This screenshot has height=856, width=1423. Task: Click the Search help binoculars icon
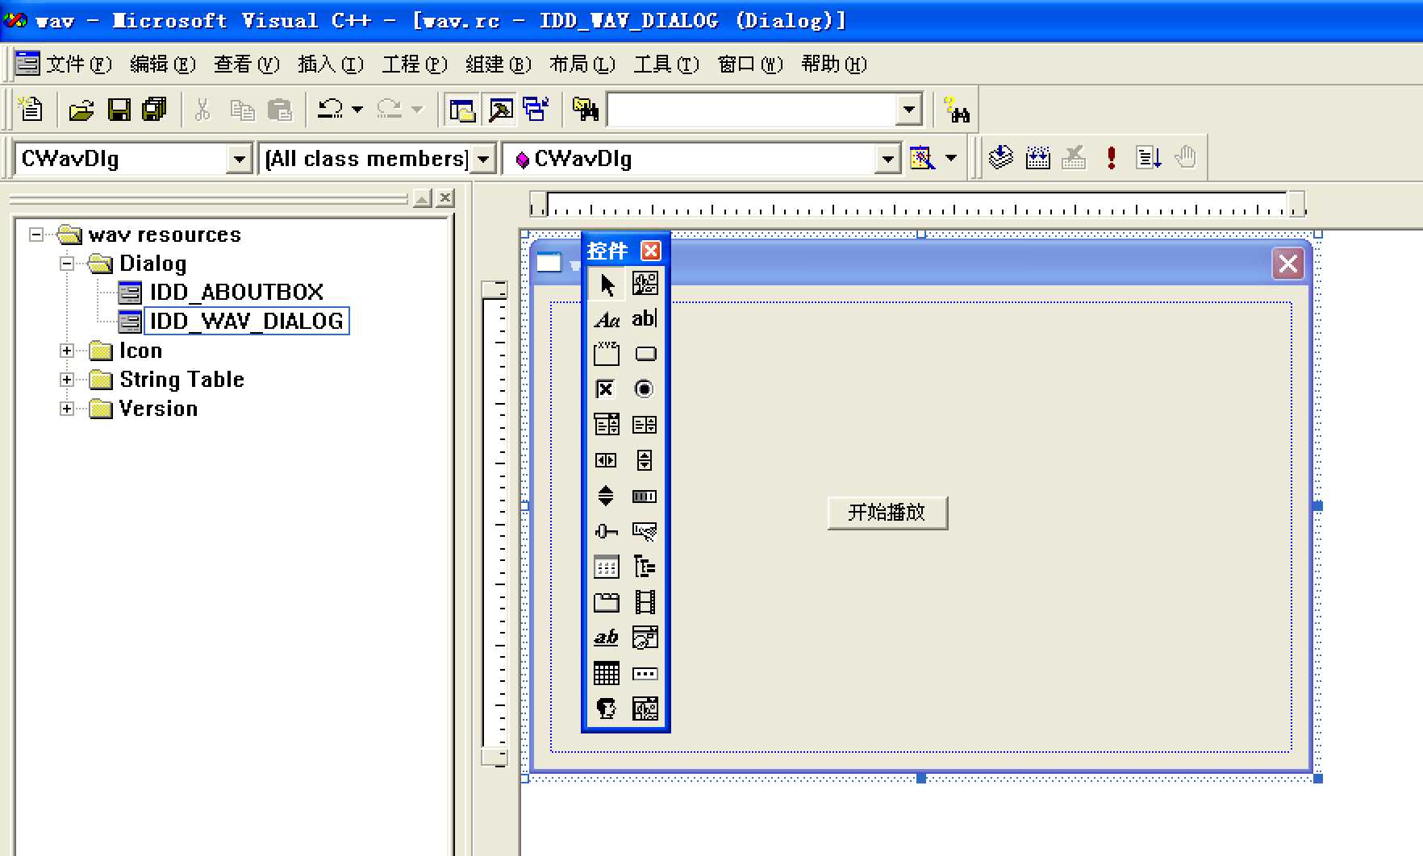958,109
